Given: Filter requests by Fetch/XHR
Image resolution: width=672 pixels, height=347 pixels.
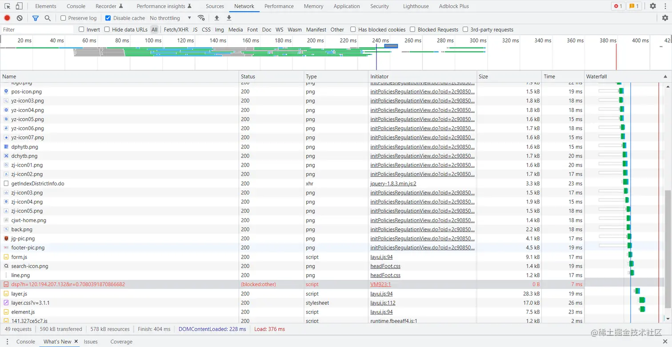Looking at the screenshot, I should (176, 30).
